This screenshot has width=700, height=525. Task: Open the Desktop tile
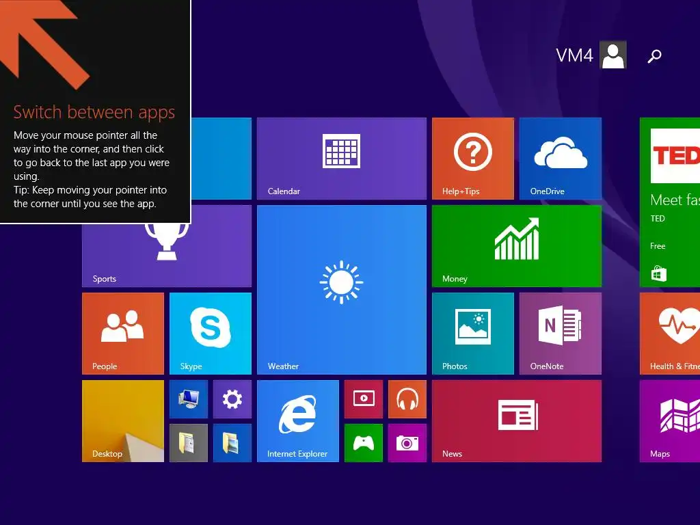(x=123, y=421)
